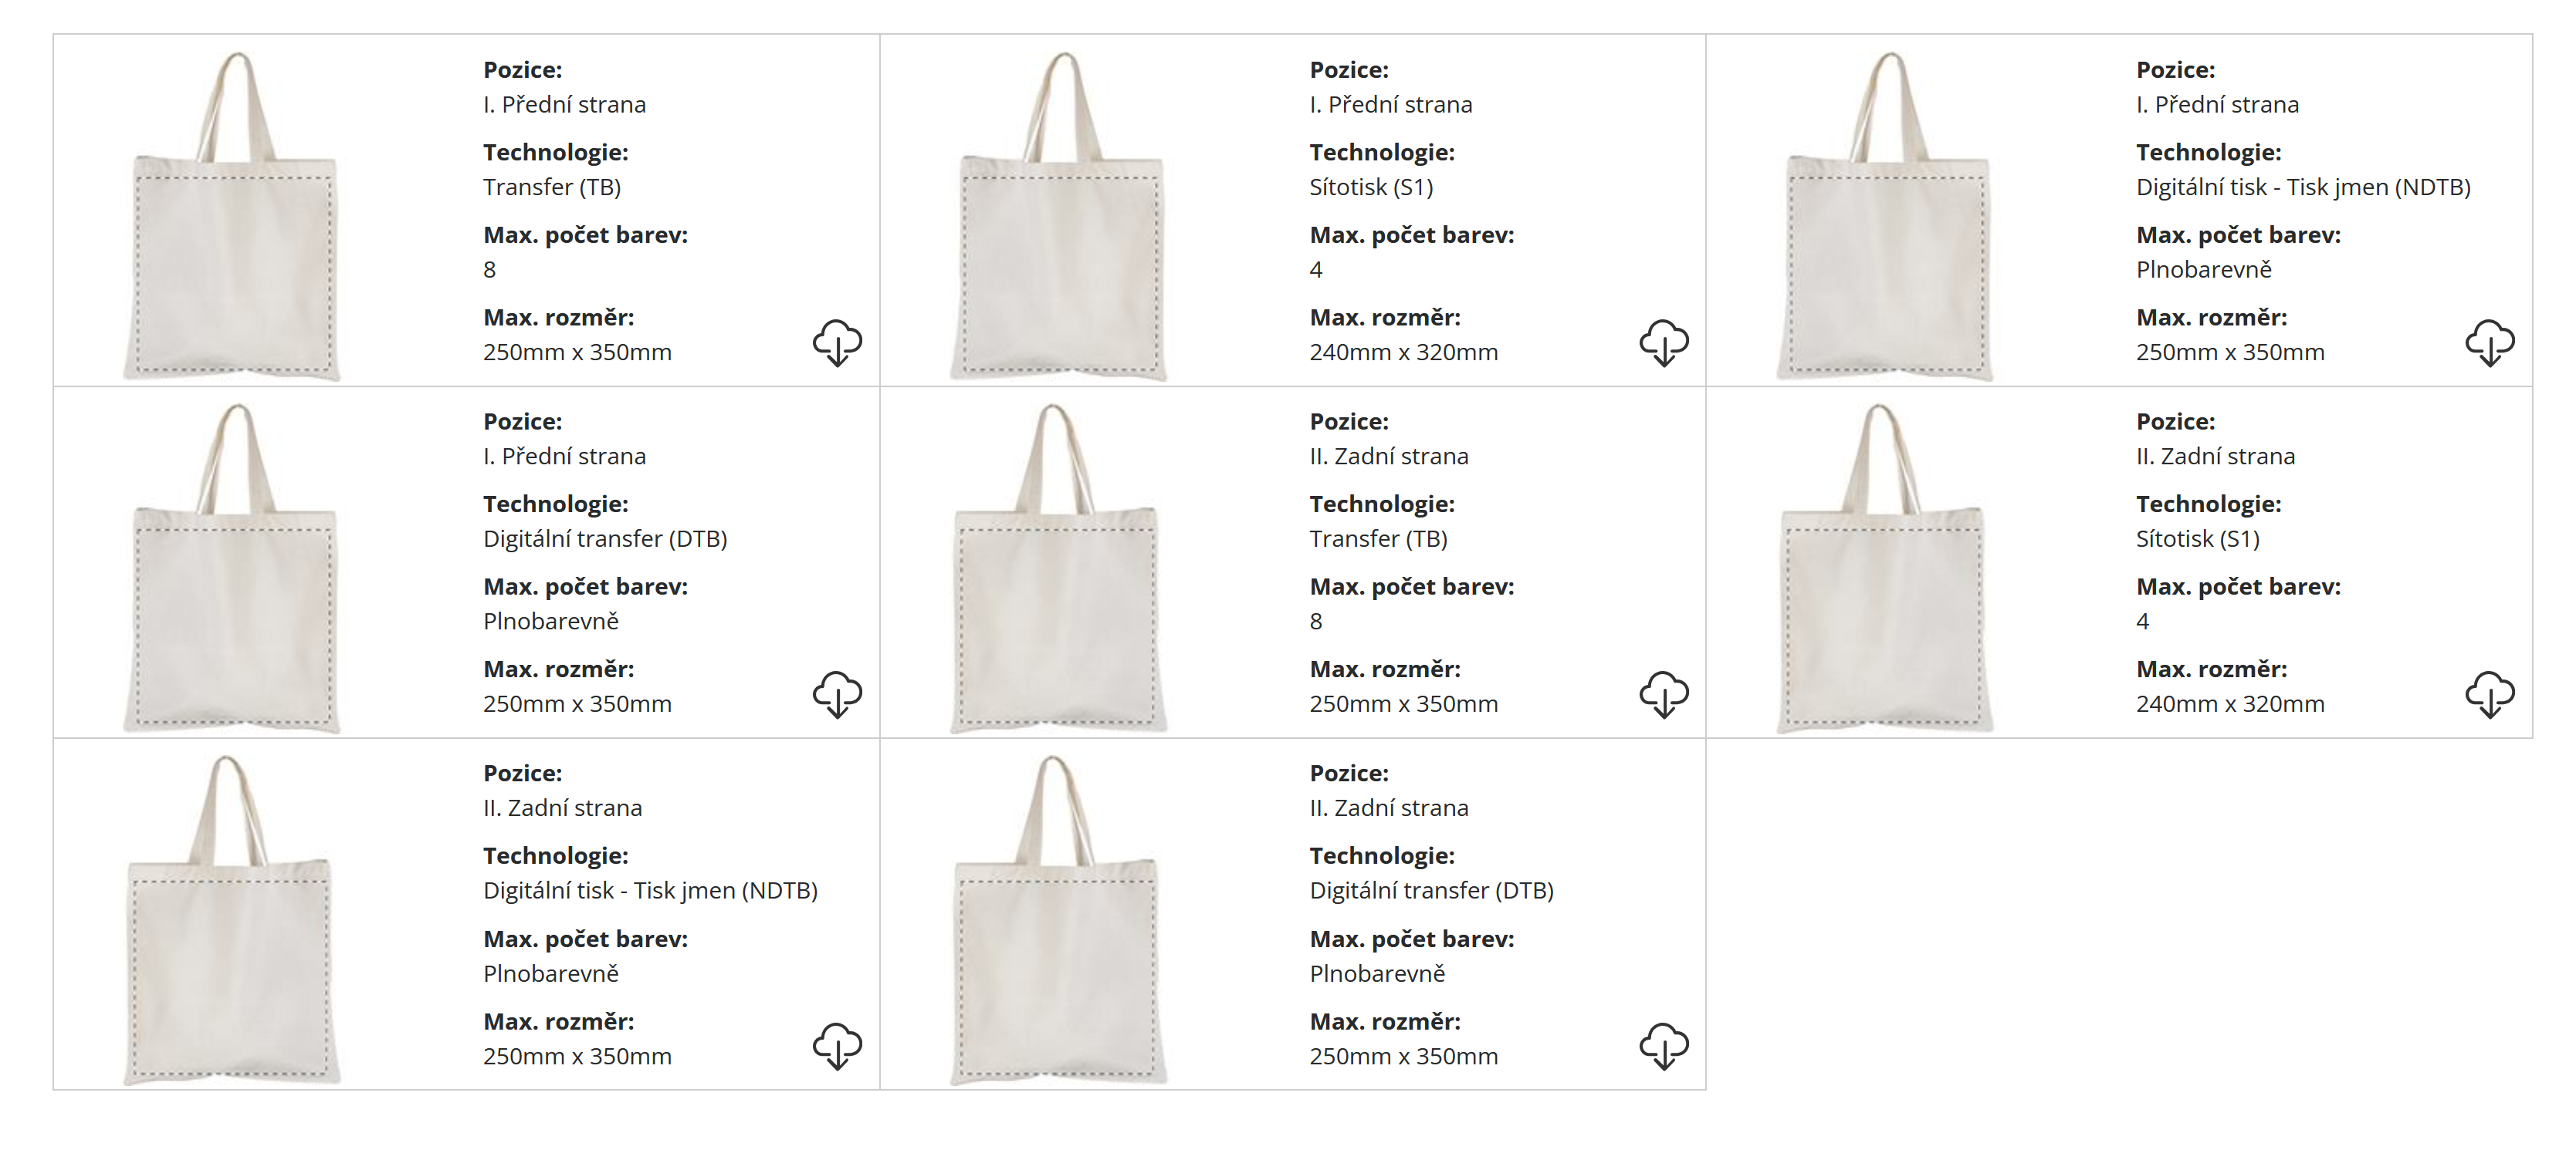Click the 240mm x 320mm size under front Sítotisk
2576x1160 pixels.
tap(1403, 352)
